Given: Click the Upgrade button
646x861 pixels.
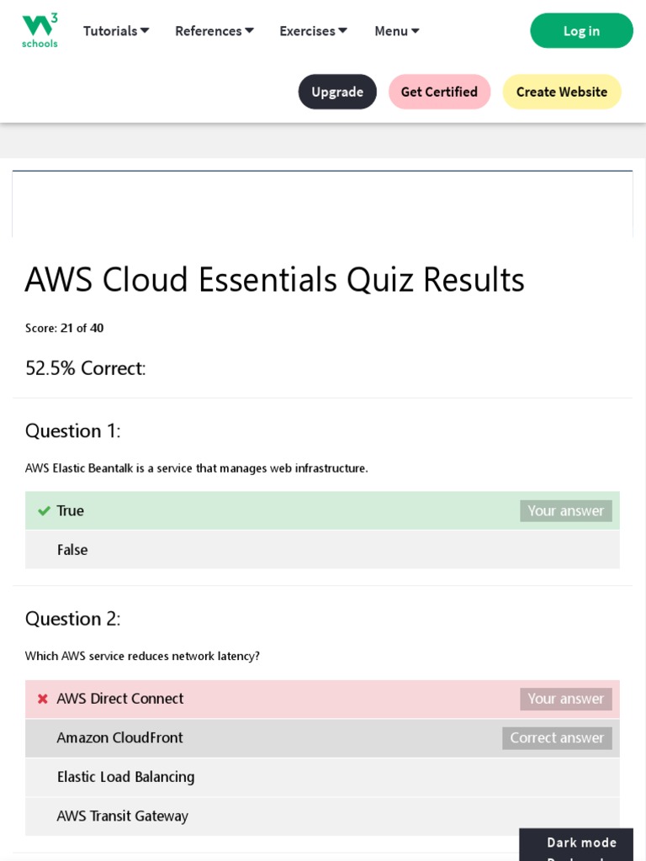Looking at the screenshot, I should pos(337,92).
